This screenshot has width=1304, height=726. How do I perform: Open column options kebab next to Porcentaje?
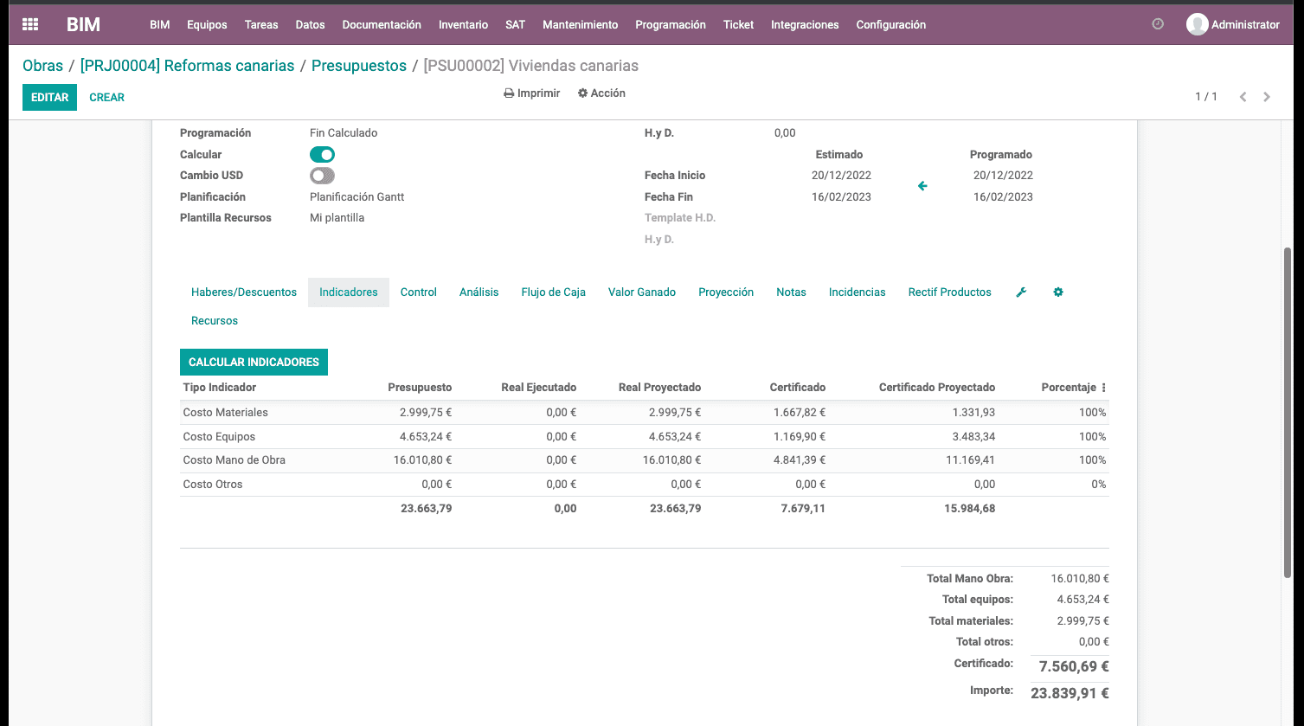(1104, 388)
